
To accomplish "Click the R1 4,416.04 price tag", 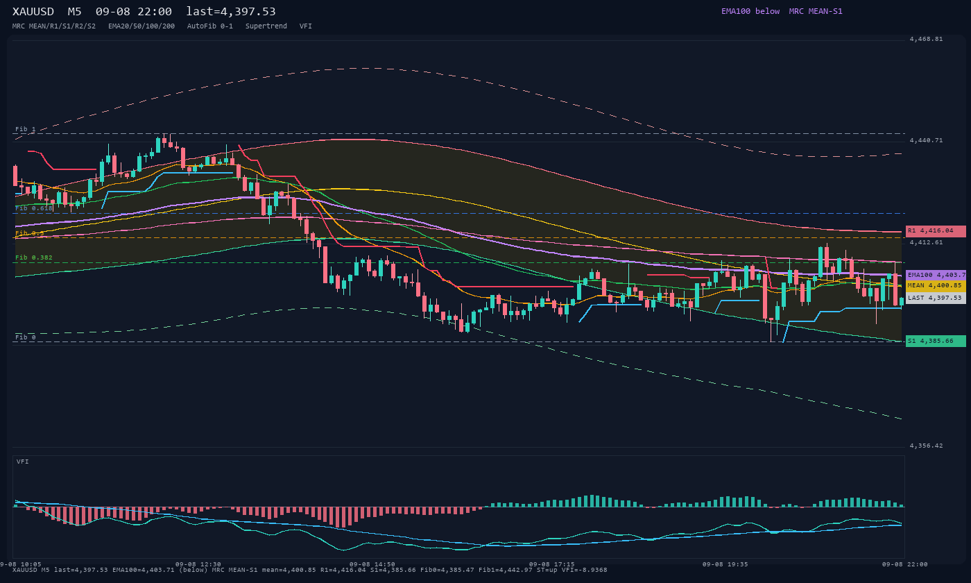I will (936, 231).
